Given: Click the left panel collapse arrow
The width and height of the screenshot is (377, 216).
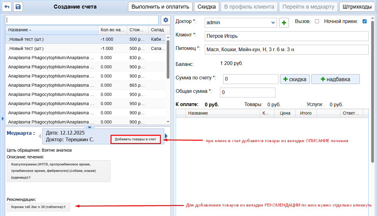Looking at the screenshot, I should point(3,118).
